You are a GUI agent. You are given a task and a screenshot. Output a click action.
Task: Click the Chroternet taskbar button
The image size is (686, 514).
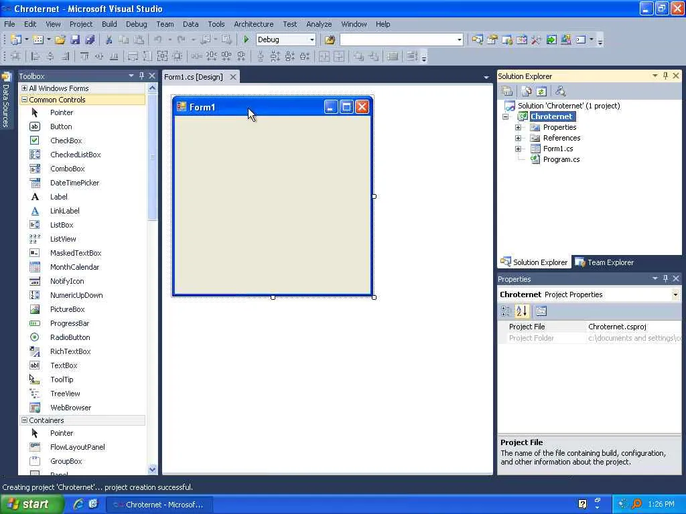[159, 505]
